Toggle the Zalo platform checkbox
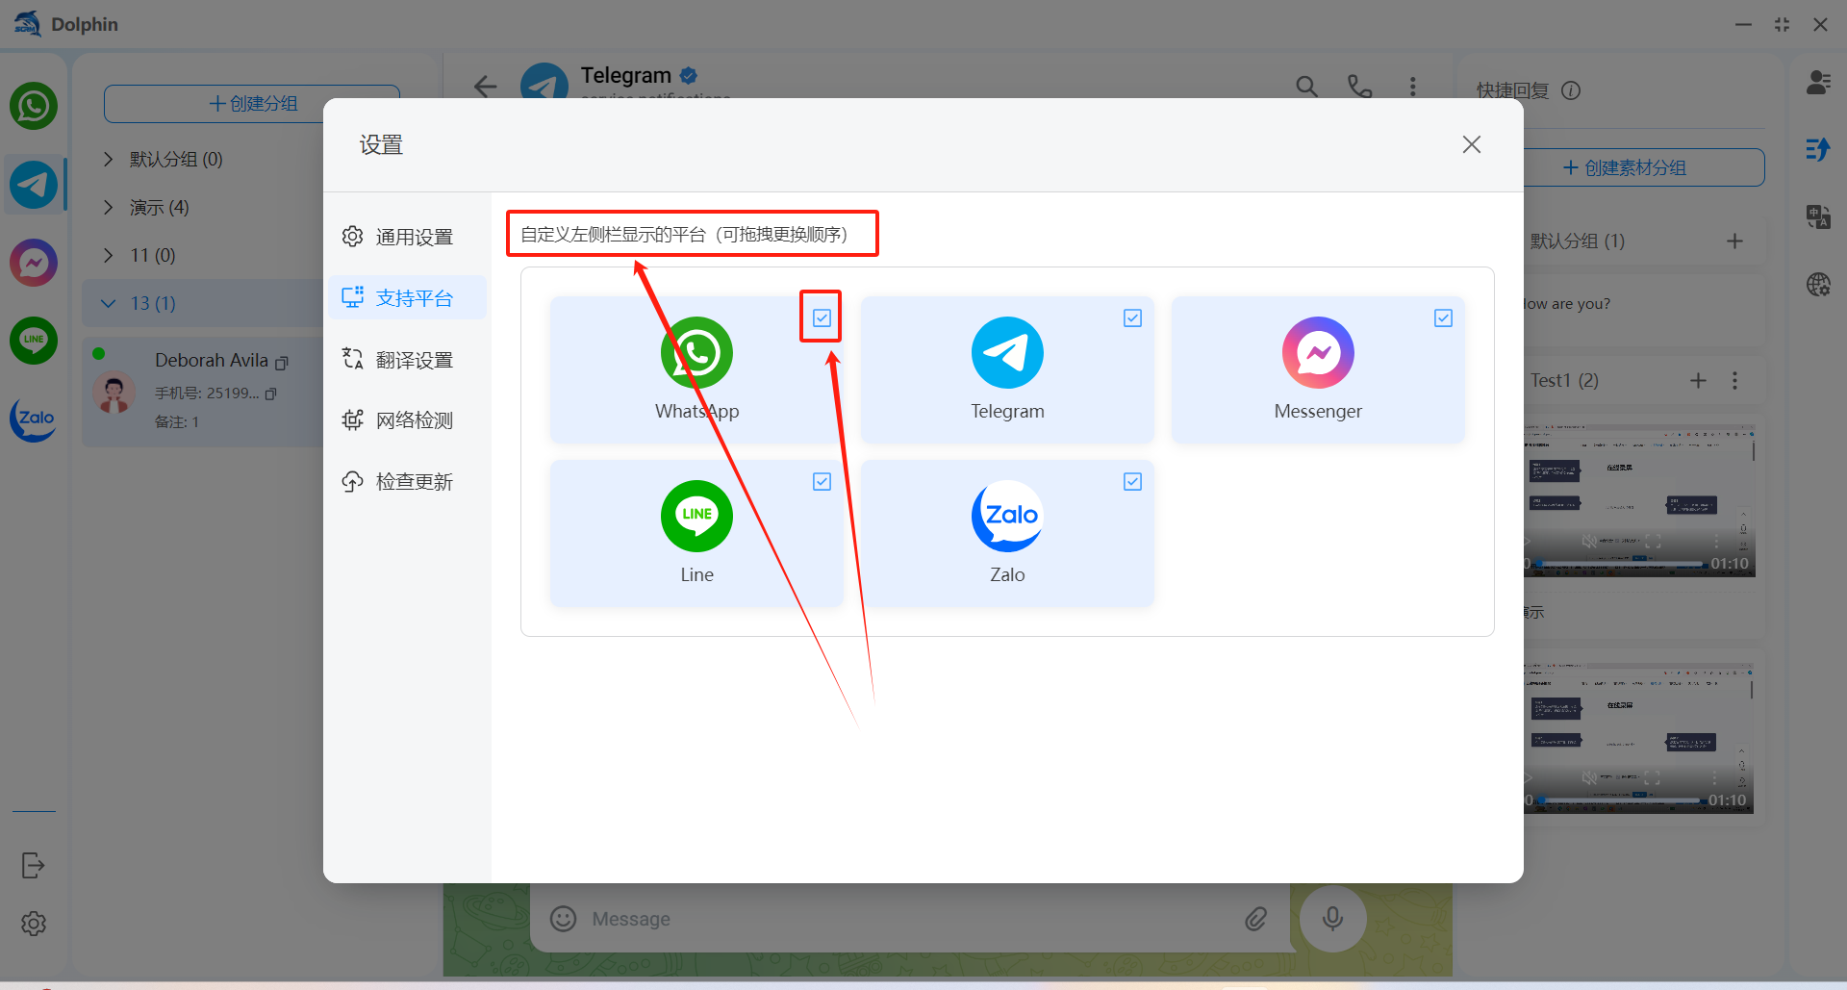Screen dimensions: 1847x990 1132,481
